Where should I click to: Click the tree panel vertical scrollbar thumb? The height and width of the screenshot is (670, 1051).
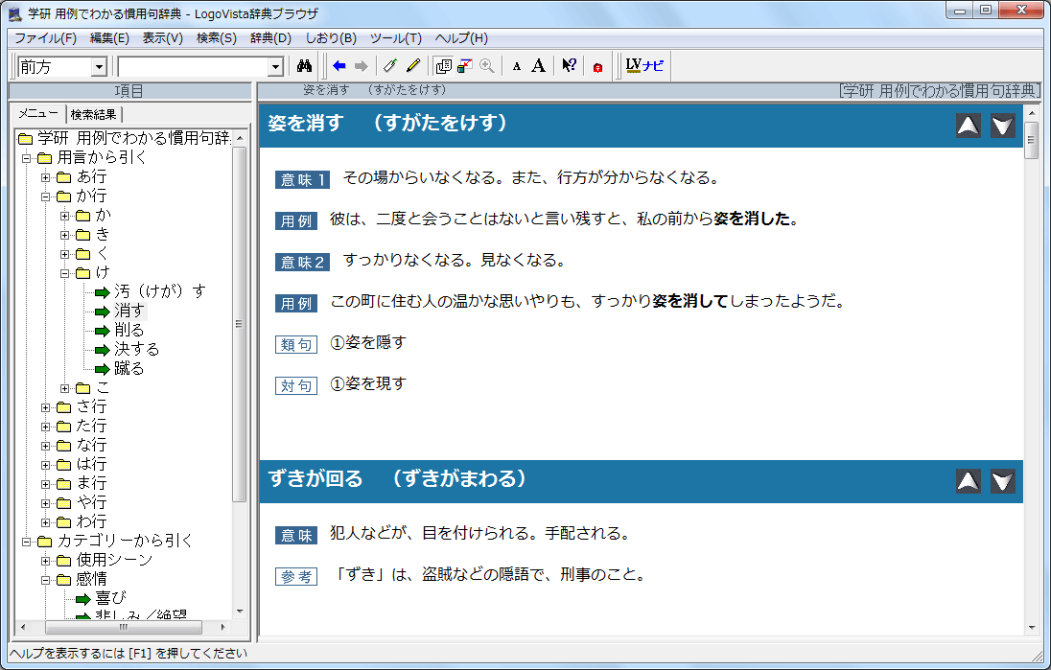coord(239,324)
